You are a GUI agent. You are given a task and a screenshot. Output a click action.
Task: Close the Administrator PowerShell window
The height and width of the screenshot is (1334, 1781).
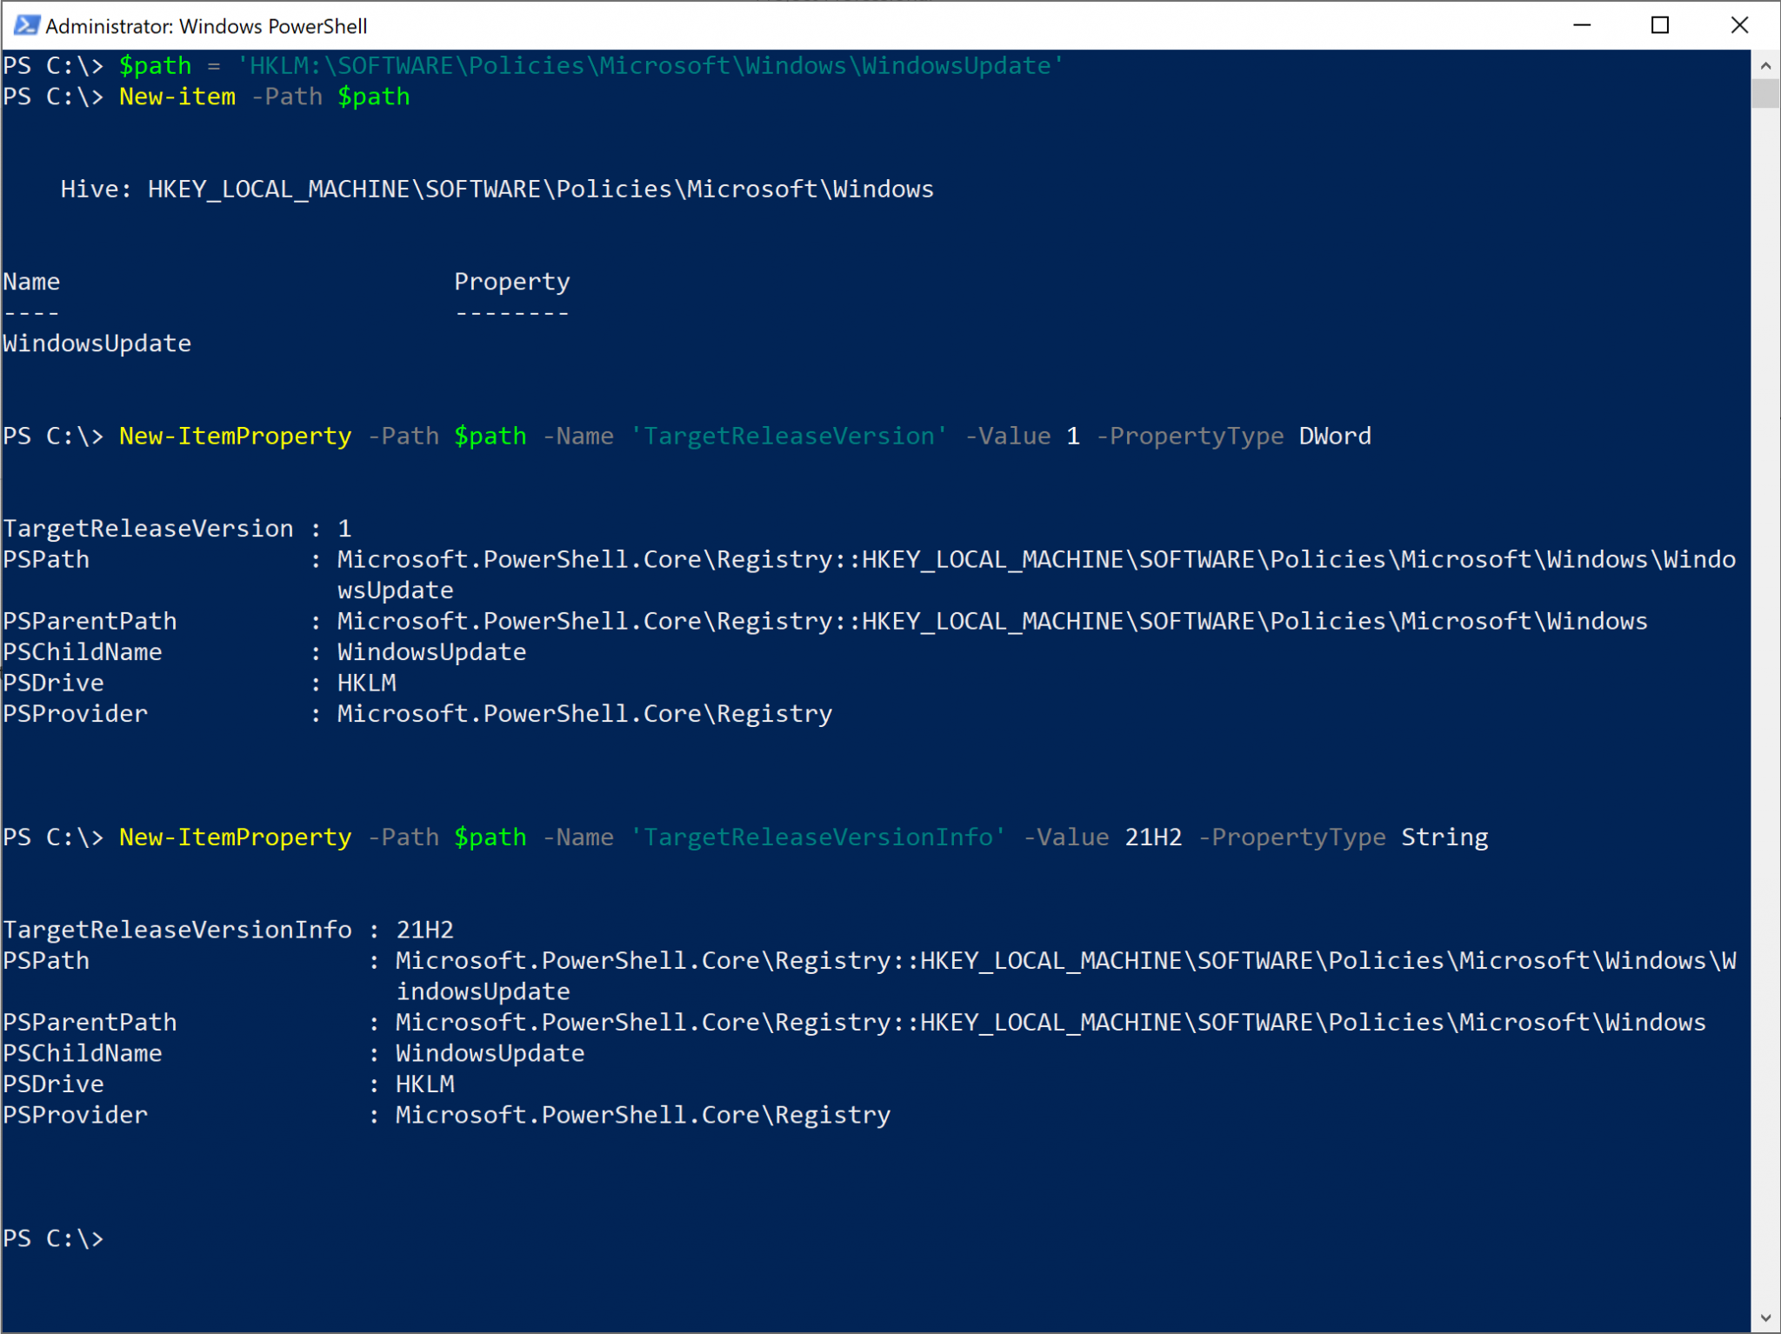[1739, 25]
